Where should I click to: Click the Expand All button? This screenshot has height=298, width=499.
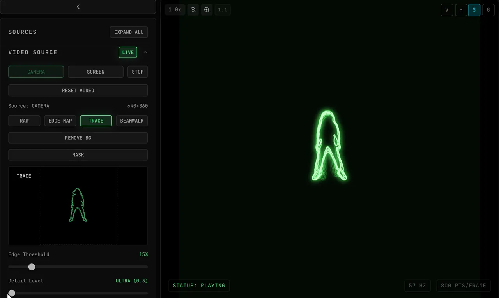tap(129, 32)
